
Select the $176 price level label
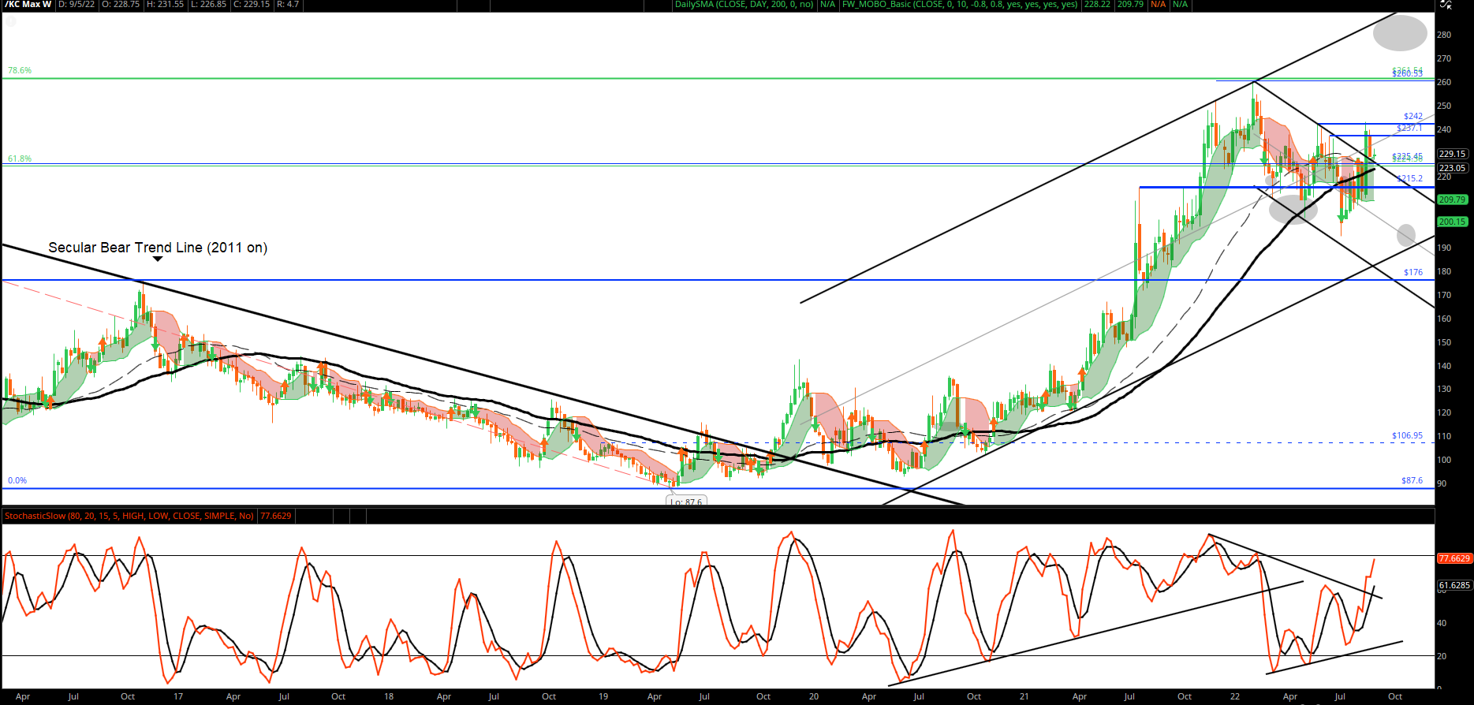(1413, 272)
